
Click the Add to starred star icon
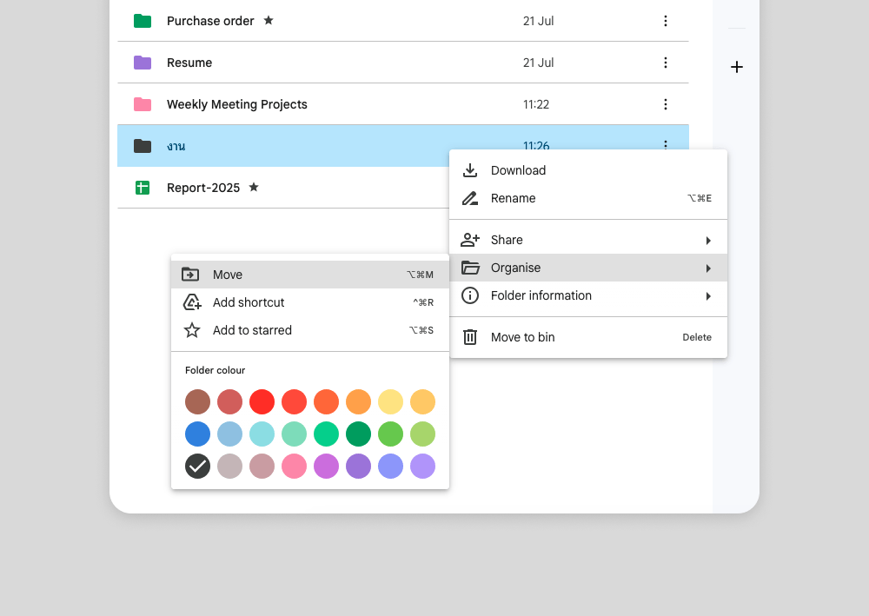pyautogui.click(x=192, y=330)
